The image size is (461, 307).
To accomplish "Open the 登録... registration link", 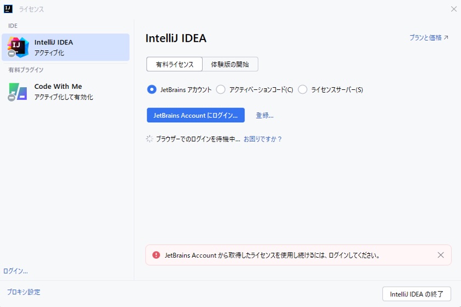I will 265,116.
